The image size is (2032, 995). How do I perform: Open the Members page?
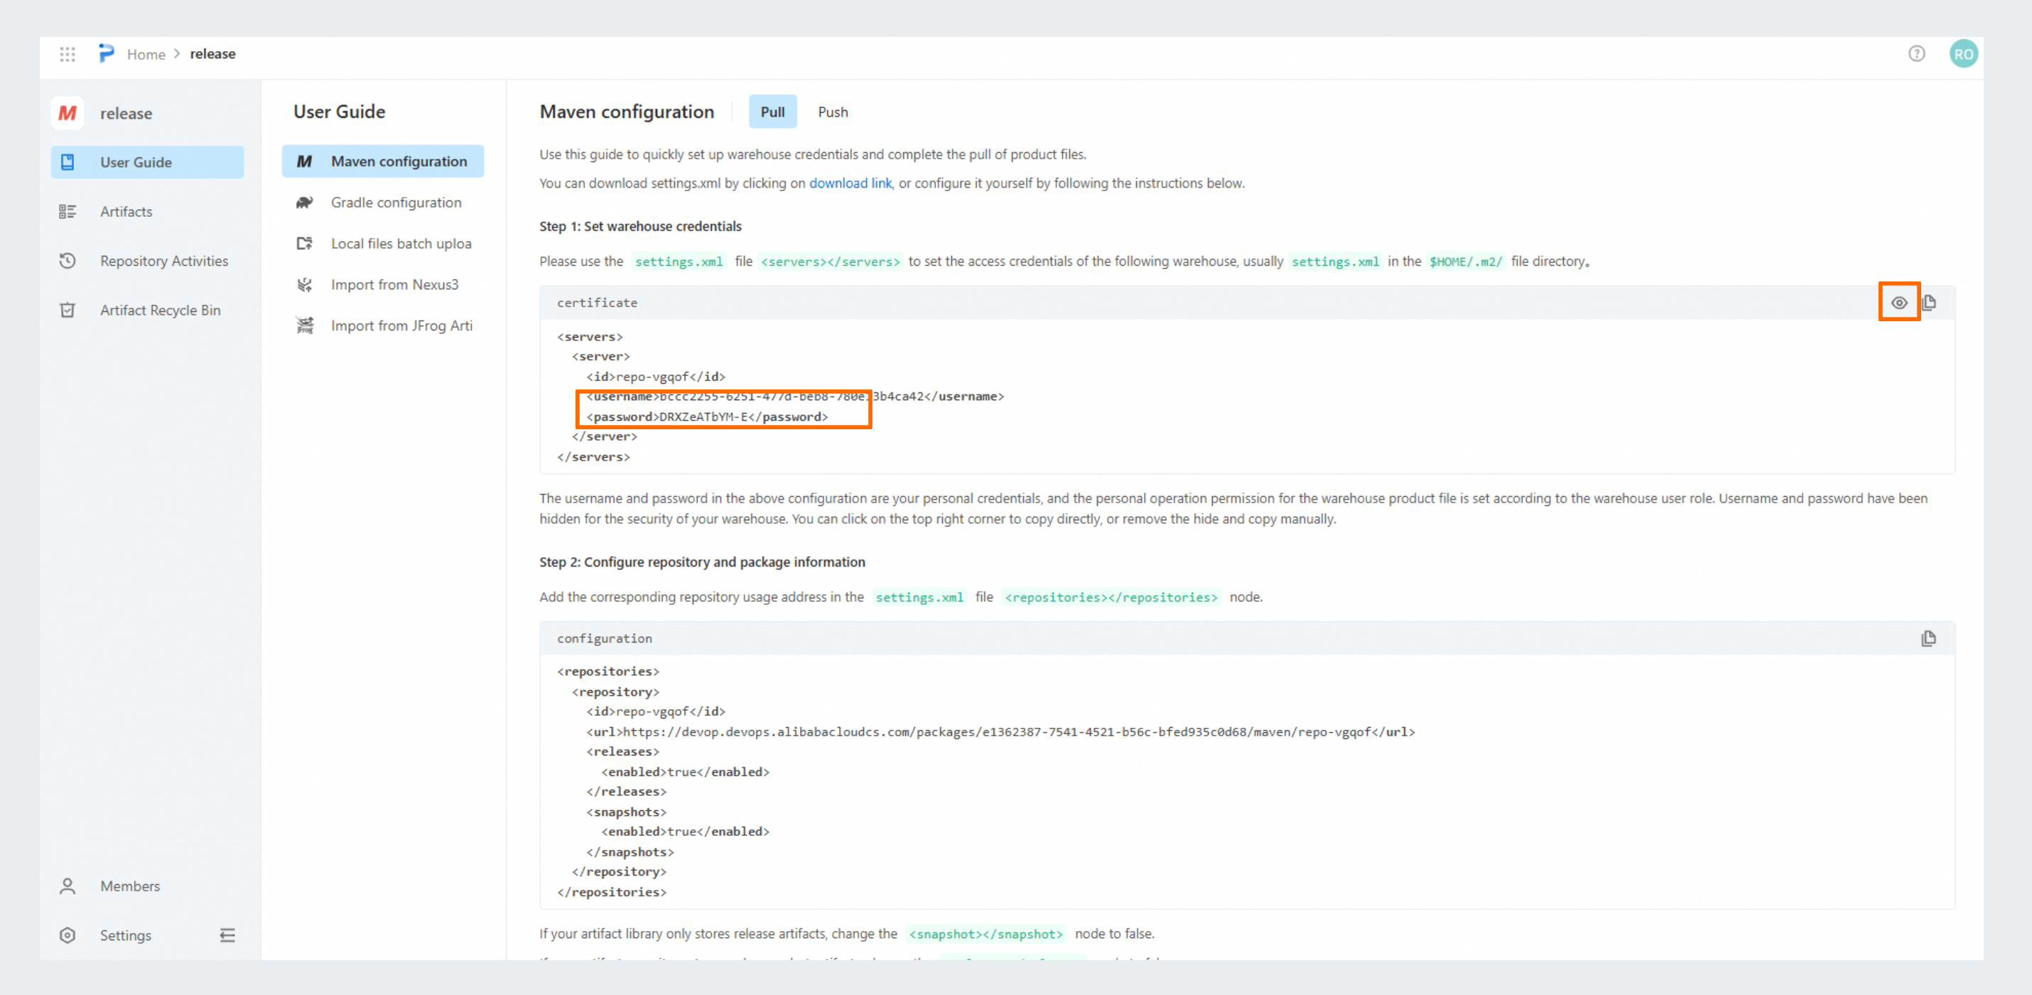[x=129, y=886]
